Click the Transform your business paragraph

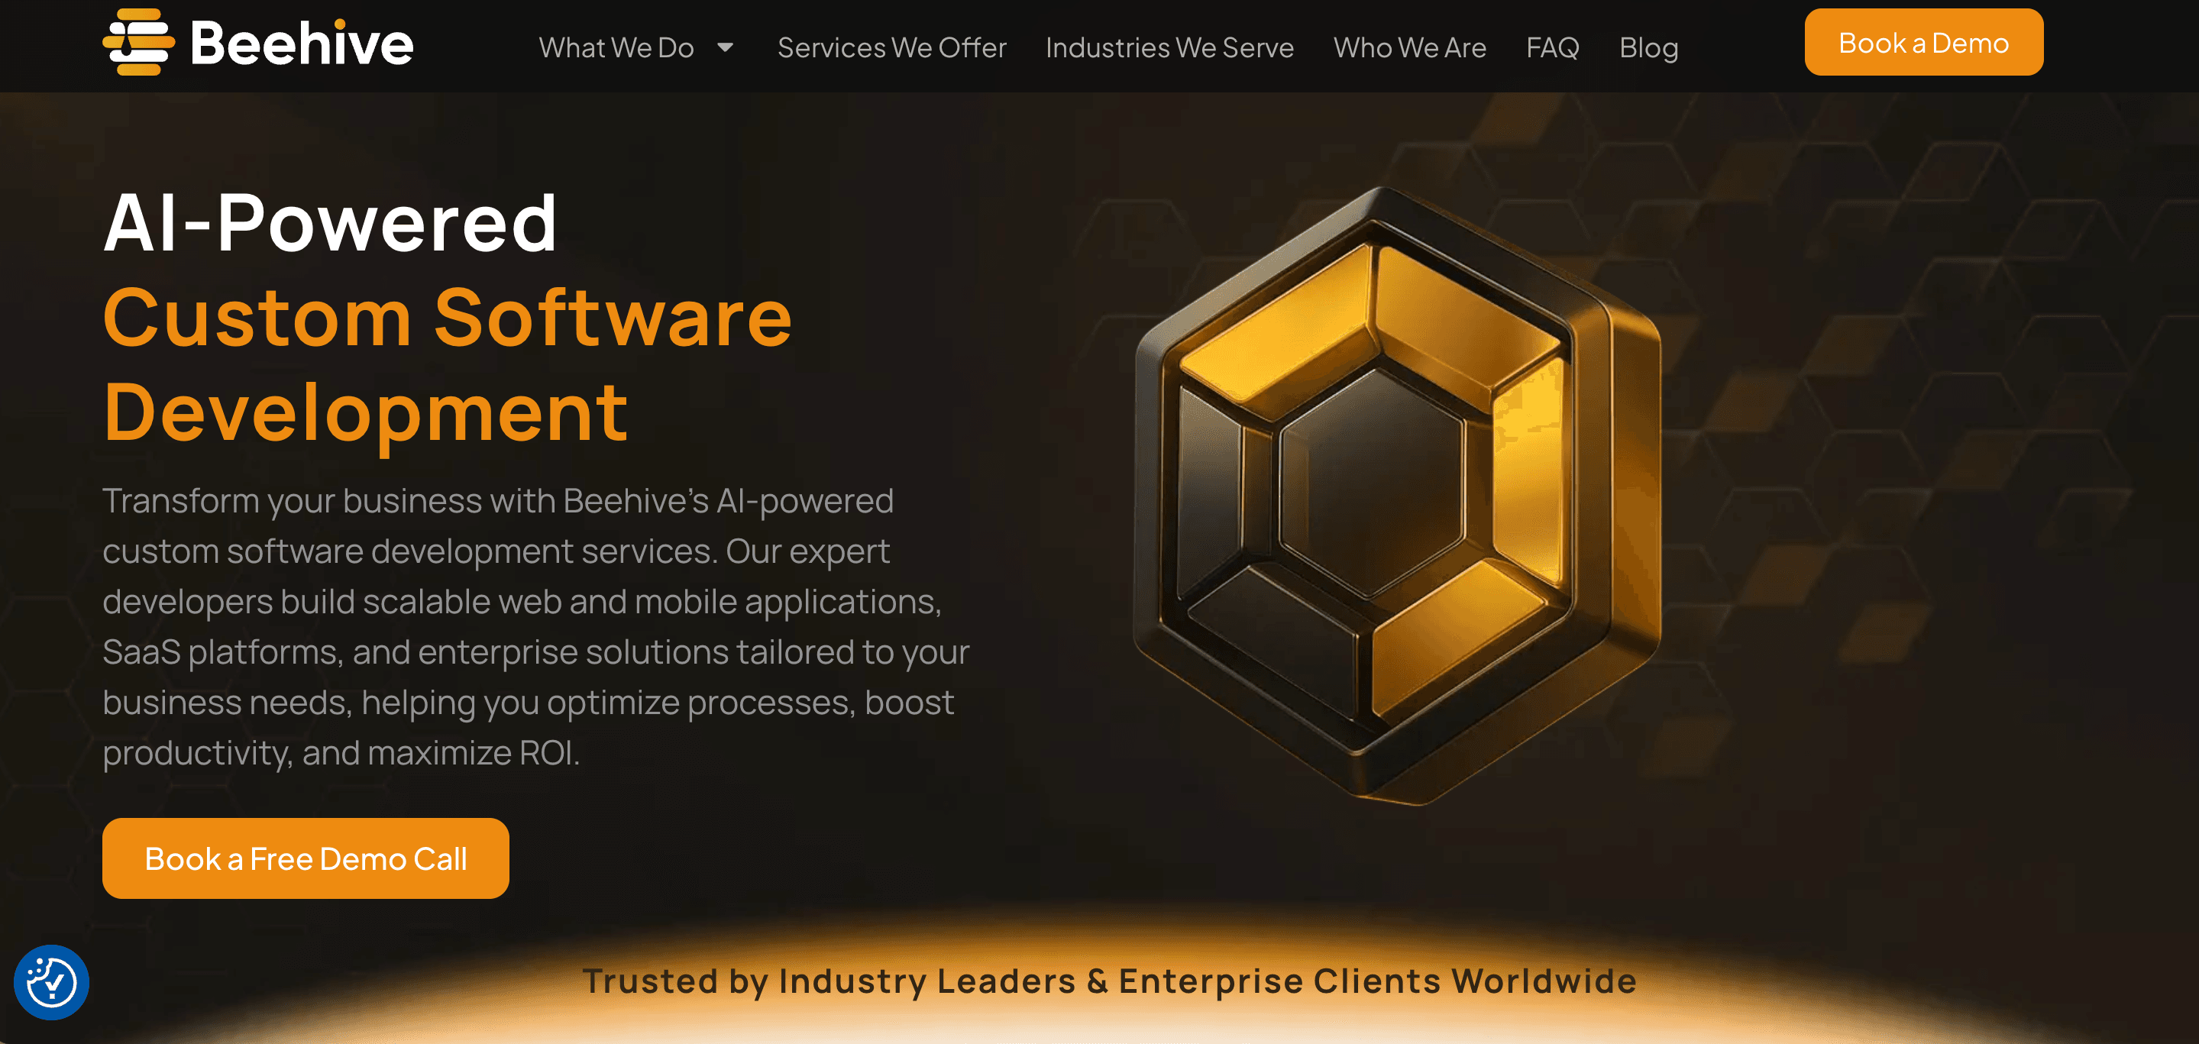[x=536, y=626]
